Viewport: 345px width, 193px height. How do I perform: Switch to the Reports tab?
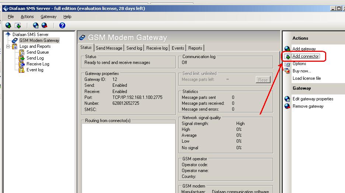click(195, 48)
